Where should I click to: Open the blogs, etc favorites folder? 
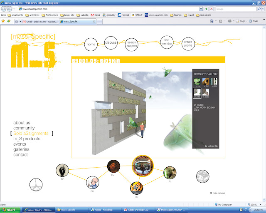67,15
